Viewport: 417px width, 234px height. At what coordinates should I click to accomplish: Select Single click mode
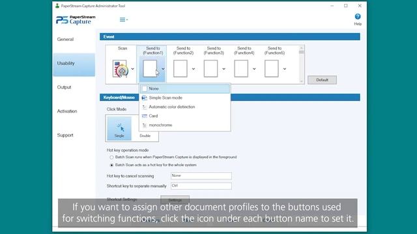[x=119, y=128]
